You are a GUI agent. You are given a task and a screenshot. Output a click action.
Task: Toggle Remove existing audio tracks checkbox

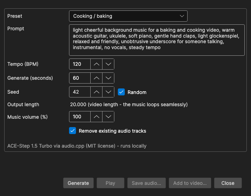pyautogui.click(x=73, y=131)
